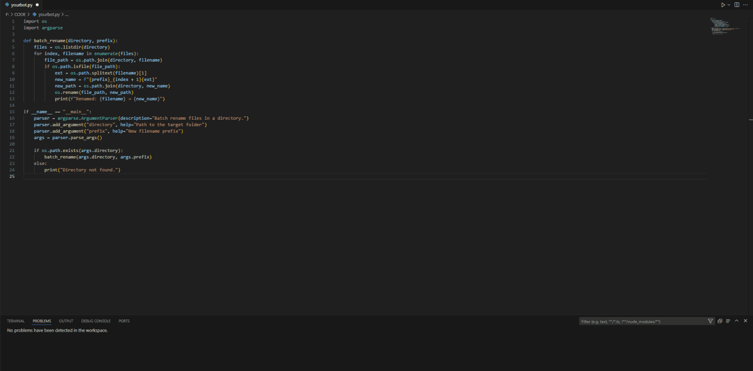Open the editor More Actions ellipsis menu

[745, 5]
